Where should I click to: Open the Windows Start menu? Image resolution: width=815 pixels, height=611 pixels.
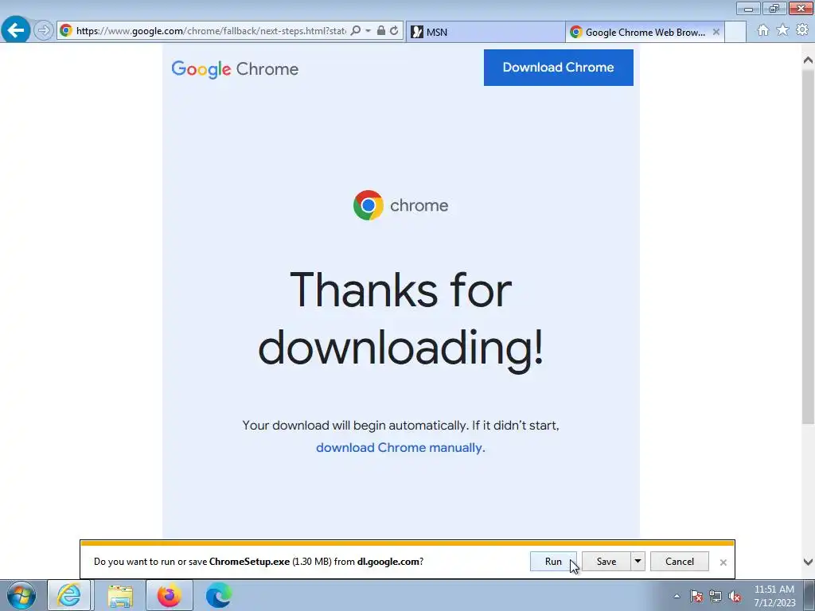21,595
